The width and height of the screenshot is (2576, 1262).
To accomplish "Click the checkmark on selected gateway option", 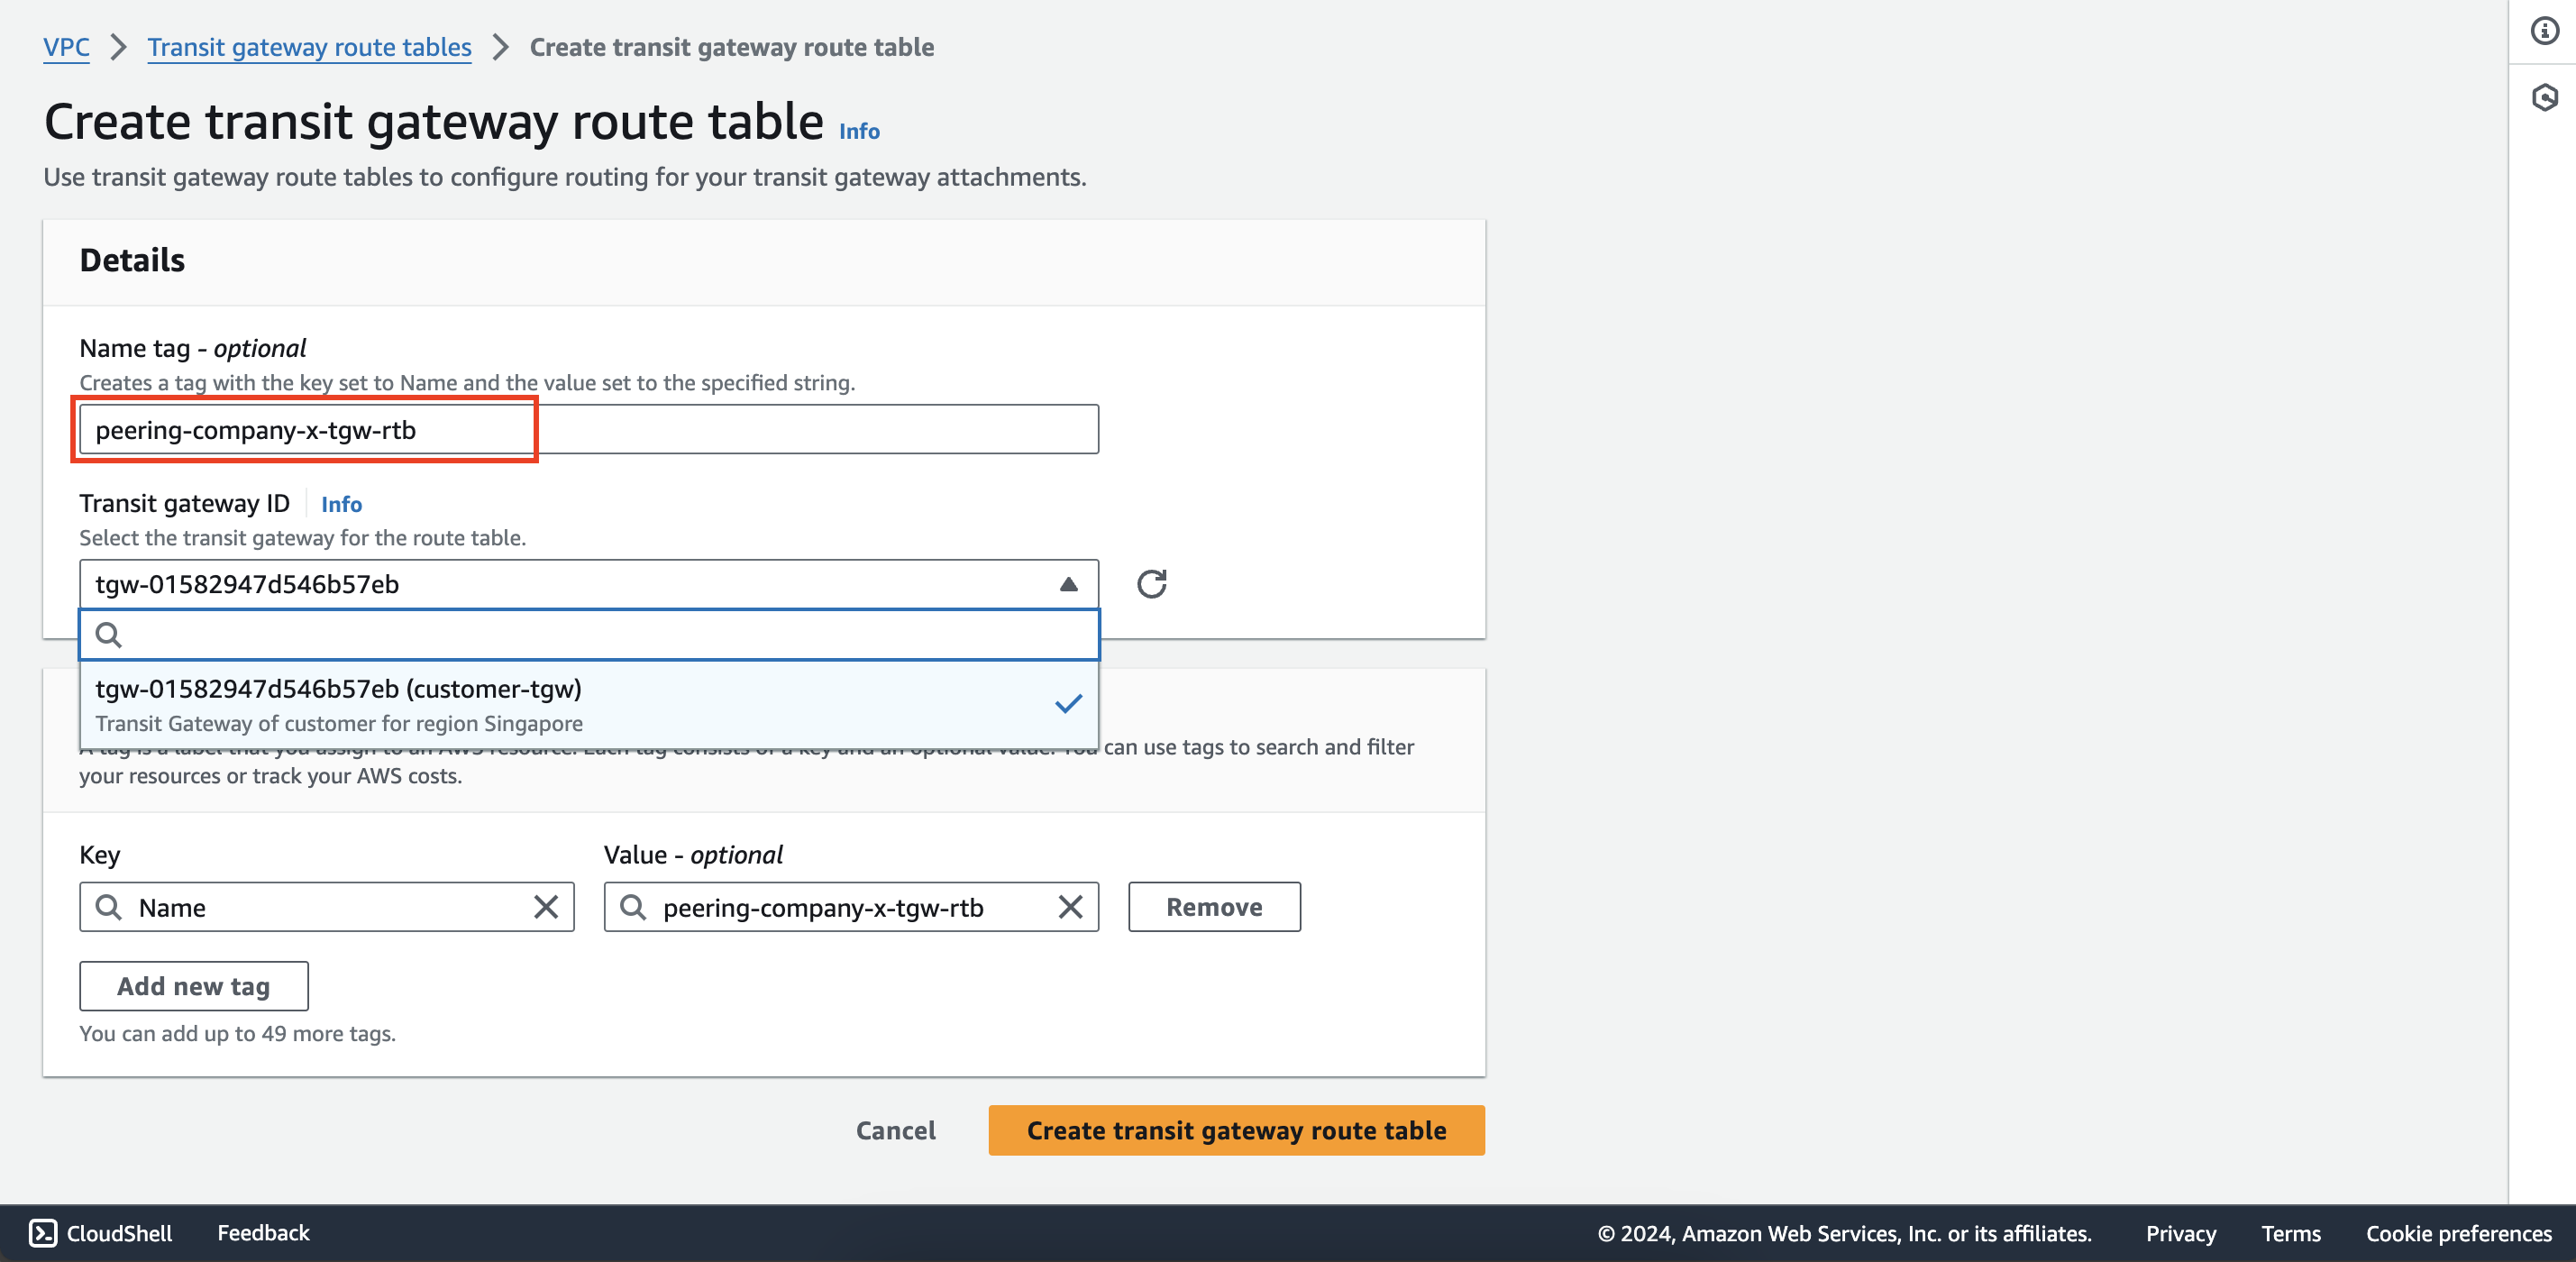I will point(1068,704).
